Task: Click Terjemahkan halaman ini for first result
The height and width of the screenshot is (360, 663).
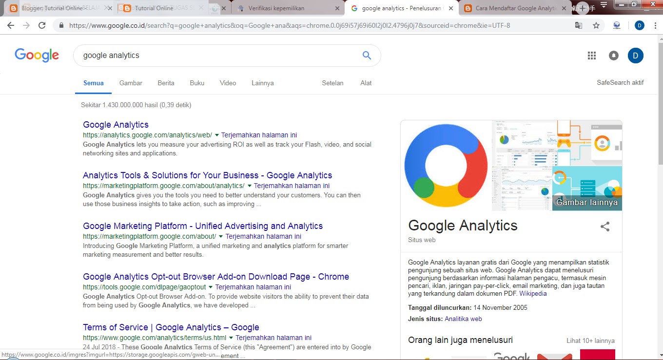Action: coord(259,135)
